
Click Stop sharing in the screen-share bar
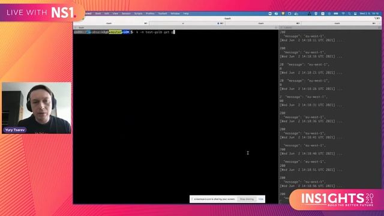click(x=247, y=199)
